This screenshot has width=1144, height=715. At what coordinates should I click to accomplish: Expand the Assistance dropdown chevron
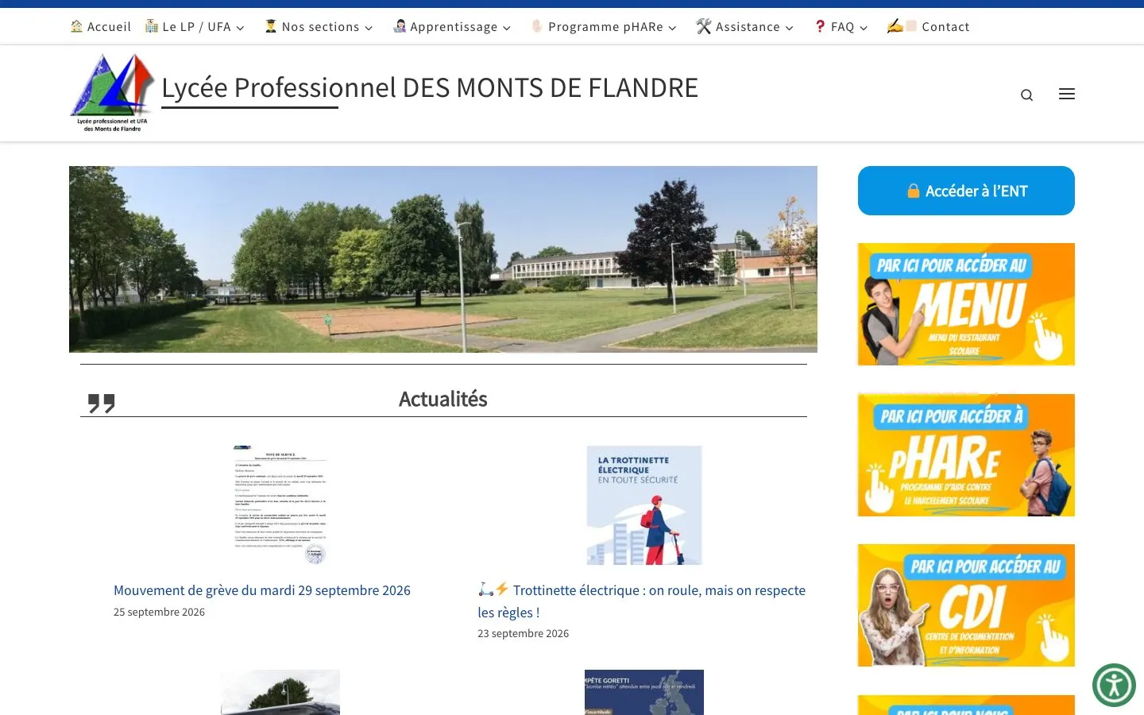click(790, 28)
